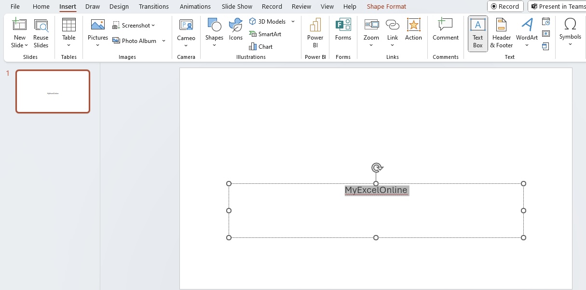Create a Photo Album
The width and height of the screenshot is (586, 290).
coord(135,41)
